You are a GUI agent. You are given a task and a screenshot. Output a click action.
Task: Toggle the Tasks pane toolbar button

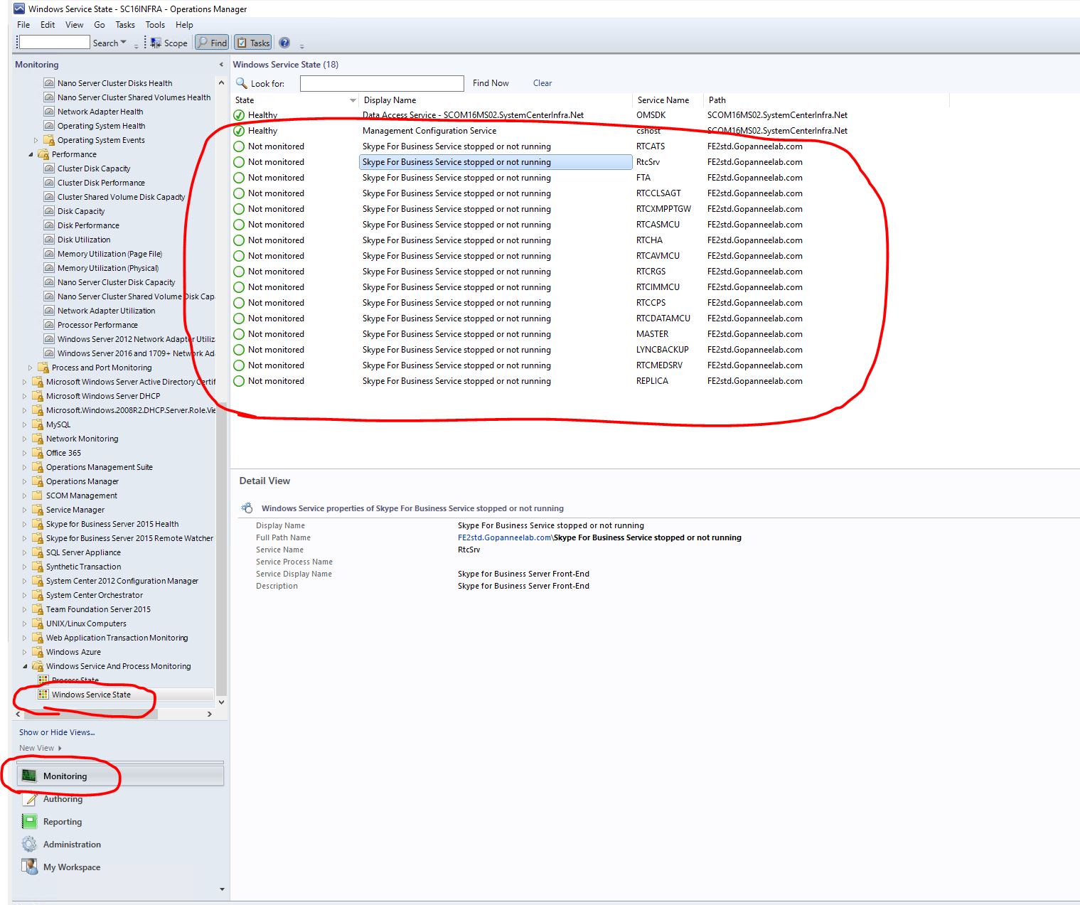click(x=252, y=43)
